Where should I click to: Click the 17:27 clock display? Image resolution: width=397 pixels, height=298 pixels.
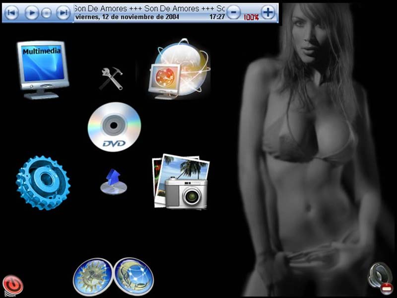point(217,17)
